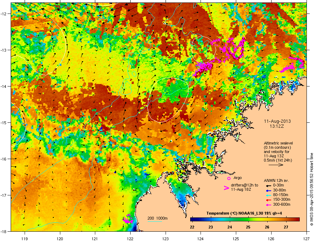This screenshot has height=242, width=314.
Task: Click color bar tick label 27
Action: (286, 227)
